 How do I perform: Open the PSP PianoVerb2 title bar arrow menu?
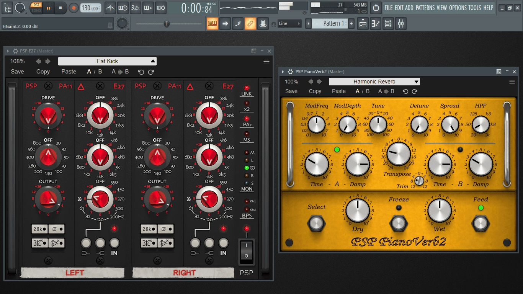[x=283, y=72]
